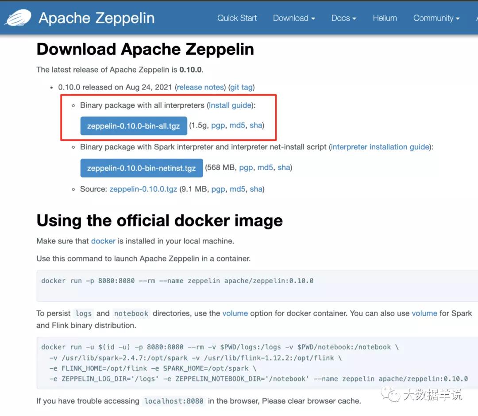
Task: Open the Quick Start page
Action: click(x=237, y=18)
